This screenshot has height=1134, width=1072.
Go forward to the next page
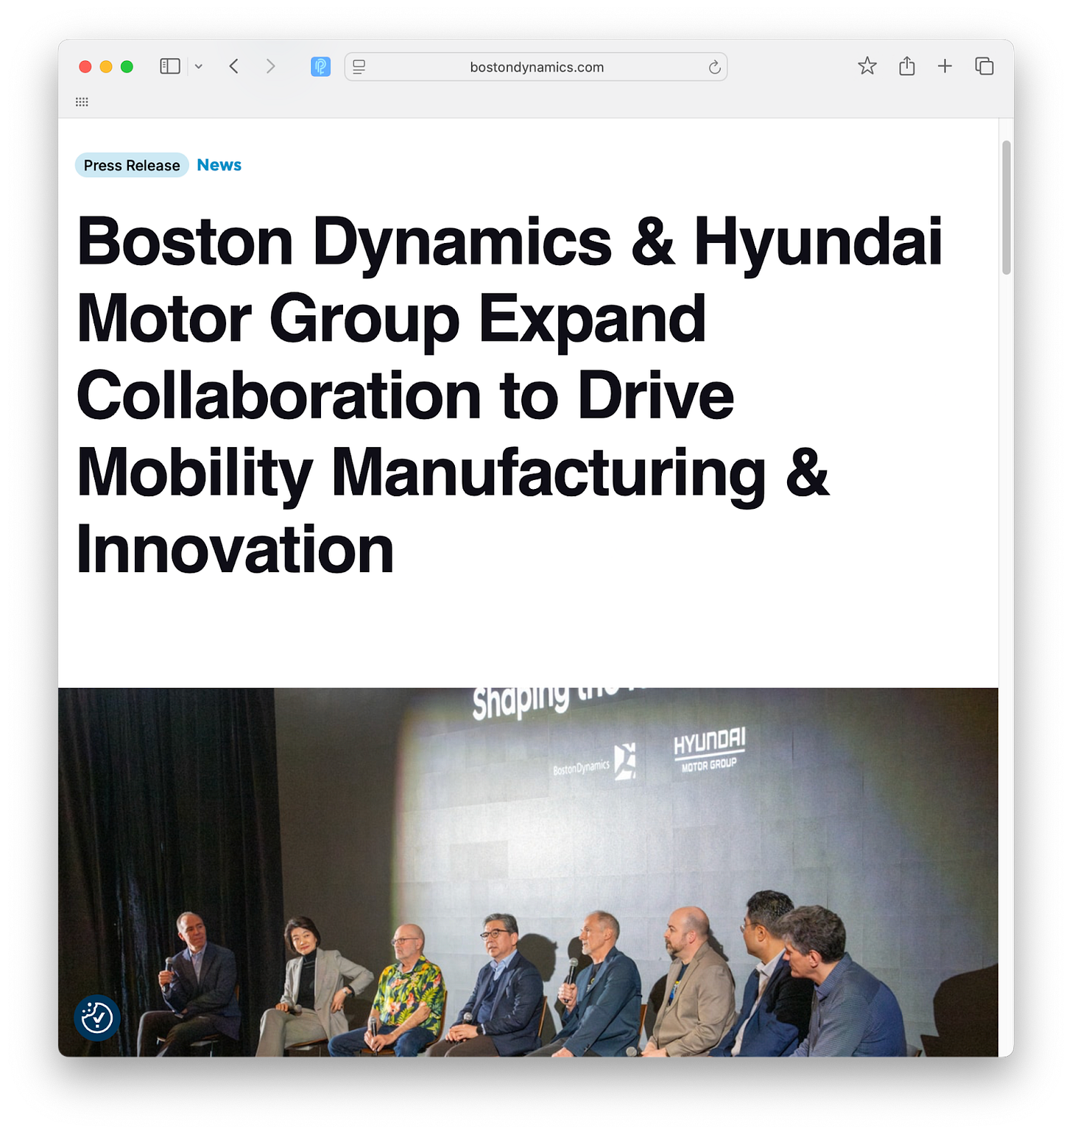pos(270,66)
